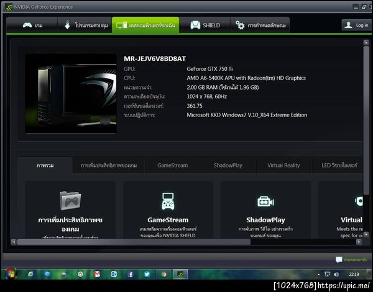The image size is (373, 292).
Task: Show hidden system tray icons arrow
Action: 318,275
